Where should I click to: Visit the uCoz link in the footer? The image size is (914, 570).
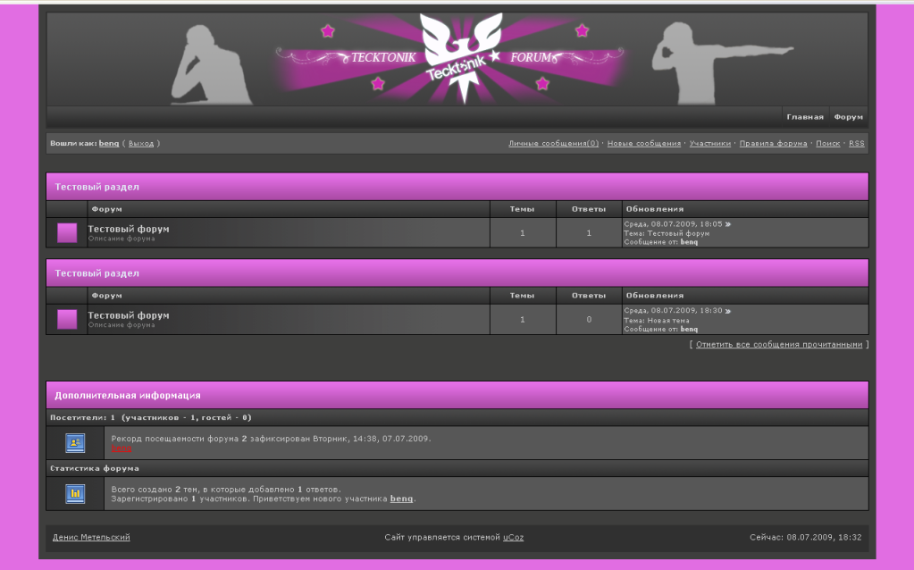point(514,537)
